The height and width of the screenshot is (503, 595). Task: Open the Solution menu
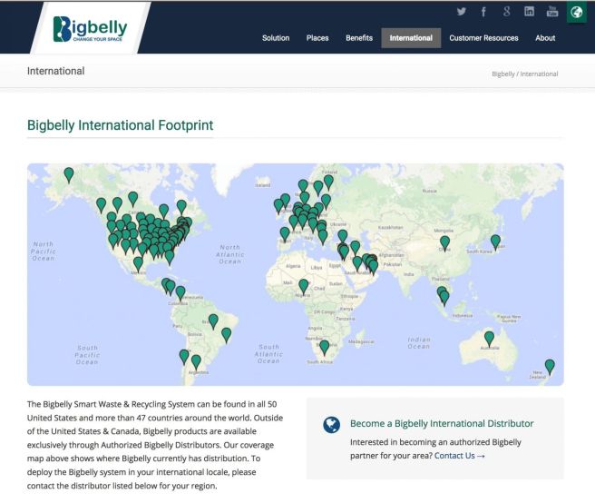pos(276,38)
